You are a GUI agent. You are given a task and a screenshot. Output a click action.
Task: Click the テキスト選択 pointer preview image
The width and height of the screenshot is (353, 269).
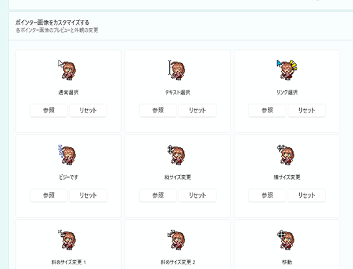pyautogui.click(x=176, y=70)
